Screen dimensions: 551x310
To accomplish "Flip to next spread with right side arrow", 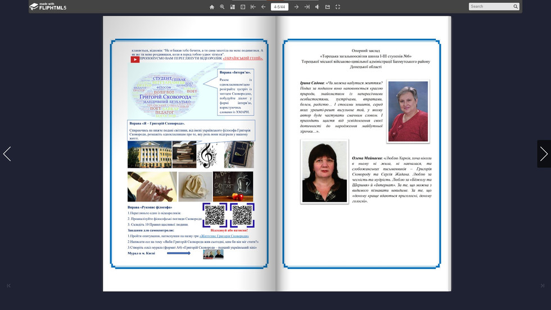I will coord(544,154).
